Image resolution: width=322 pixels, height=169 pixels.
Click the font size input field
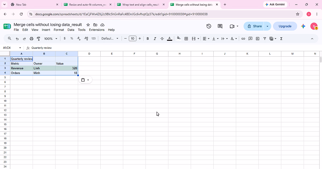coord(133,39)
